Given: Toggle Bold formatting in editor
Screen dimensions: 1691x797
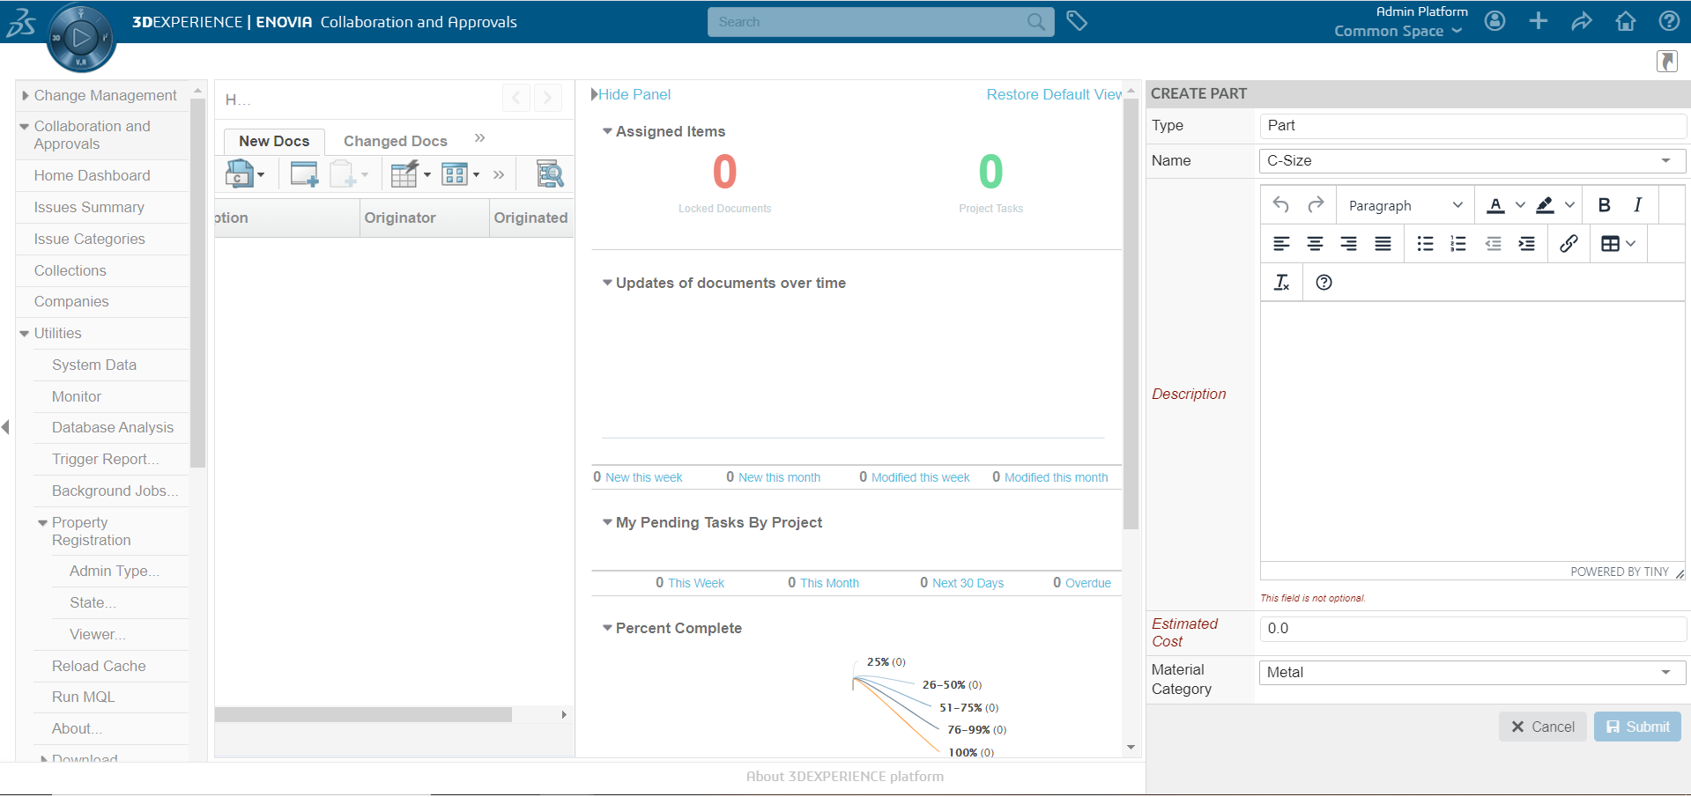Looking at the screenshot, I should (x=1604, y=205).
